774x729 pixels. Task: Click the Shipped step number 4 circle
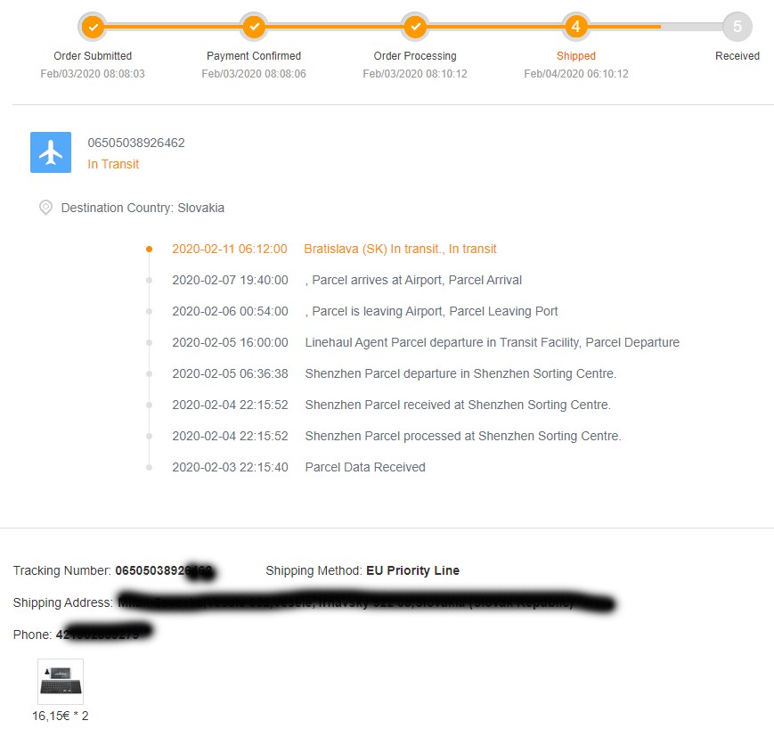coord(576,27)
